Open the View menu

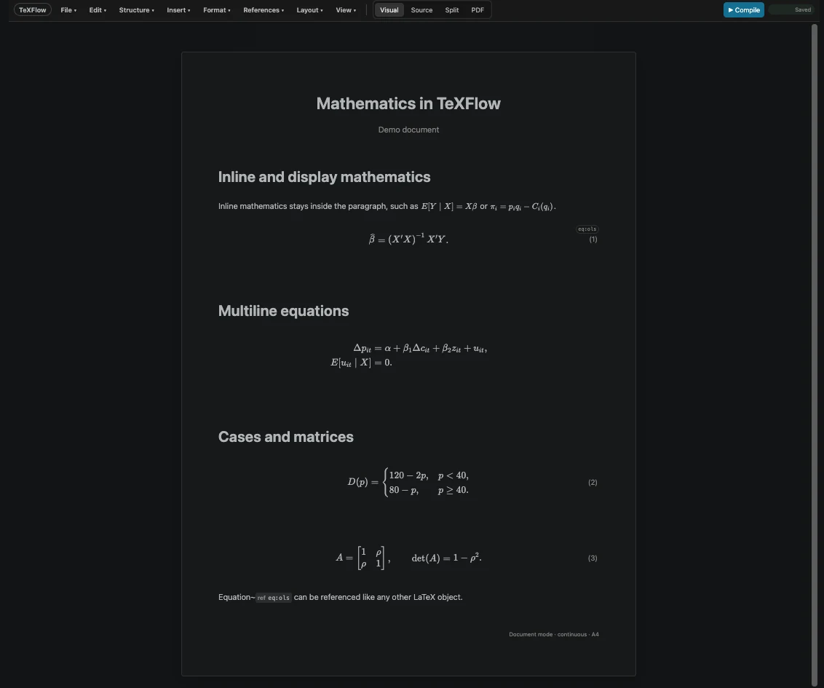(346, 10)
